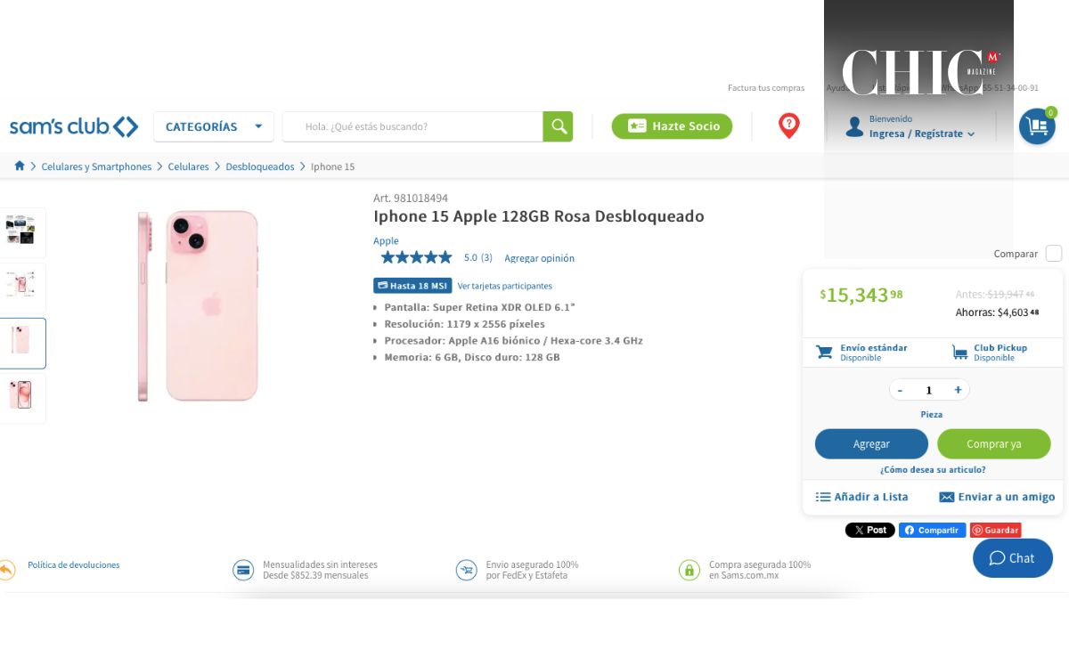Open Desbloqueados breadcrumb item
The width and height of the screenshot is (1069, 665).
(259, 166)
